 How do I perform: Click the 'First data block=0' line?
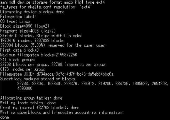[x=19, y=50]
